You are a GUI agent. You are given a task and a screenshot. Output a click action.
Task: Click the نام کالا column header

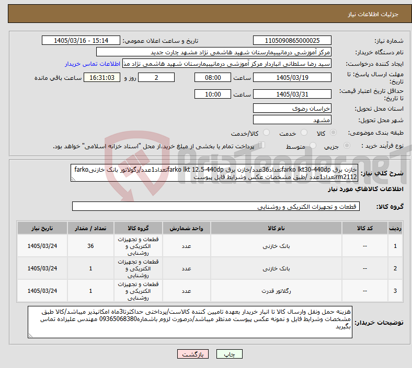tap(276, 228)
